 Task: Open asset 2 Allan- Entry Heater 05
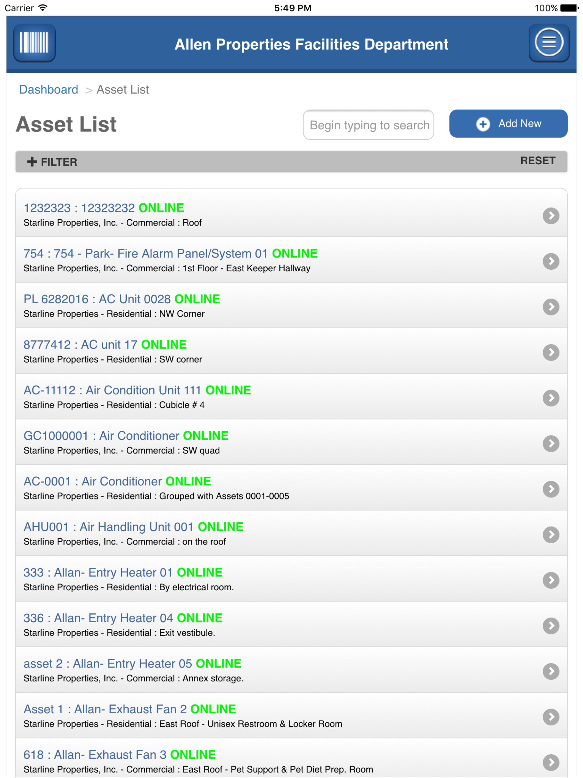click(132, 664)
